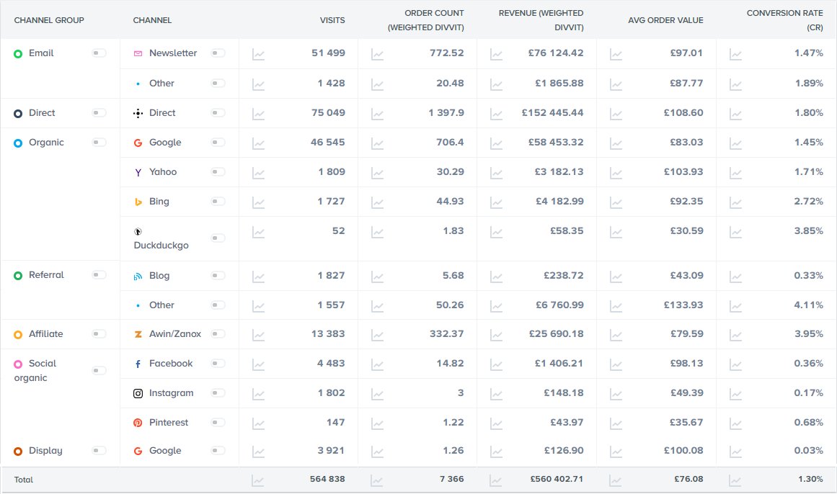Click the Yahoo channel icon
This screenshot has height=494, width=837.
(138, 172)
